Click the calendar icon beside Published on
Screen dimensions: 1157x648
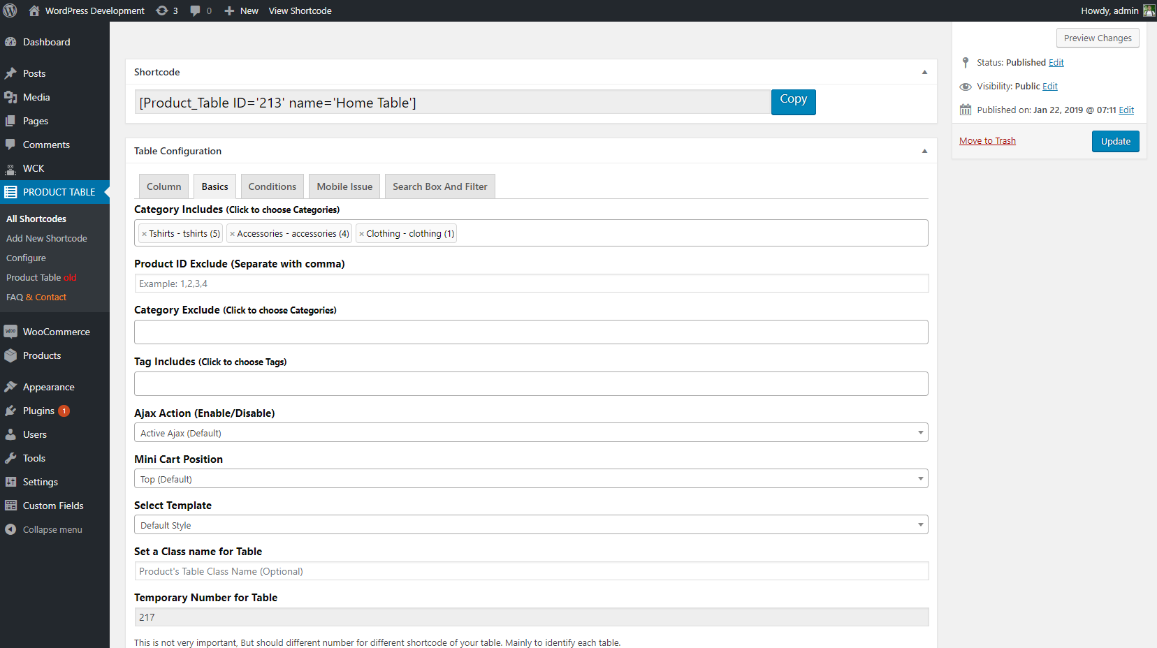click(966, 110)
